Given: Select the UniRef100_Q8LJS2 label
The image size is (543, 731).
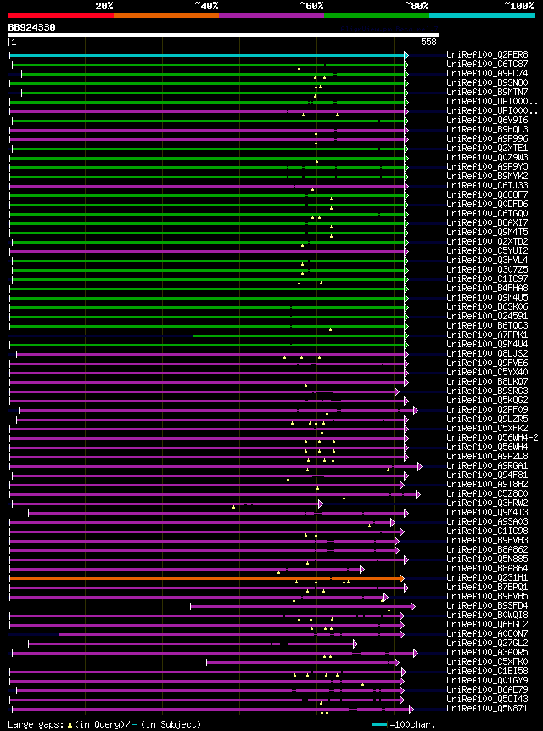Looking at the screenshot, I should point(487,353).
